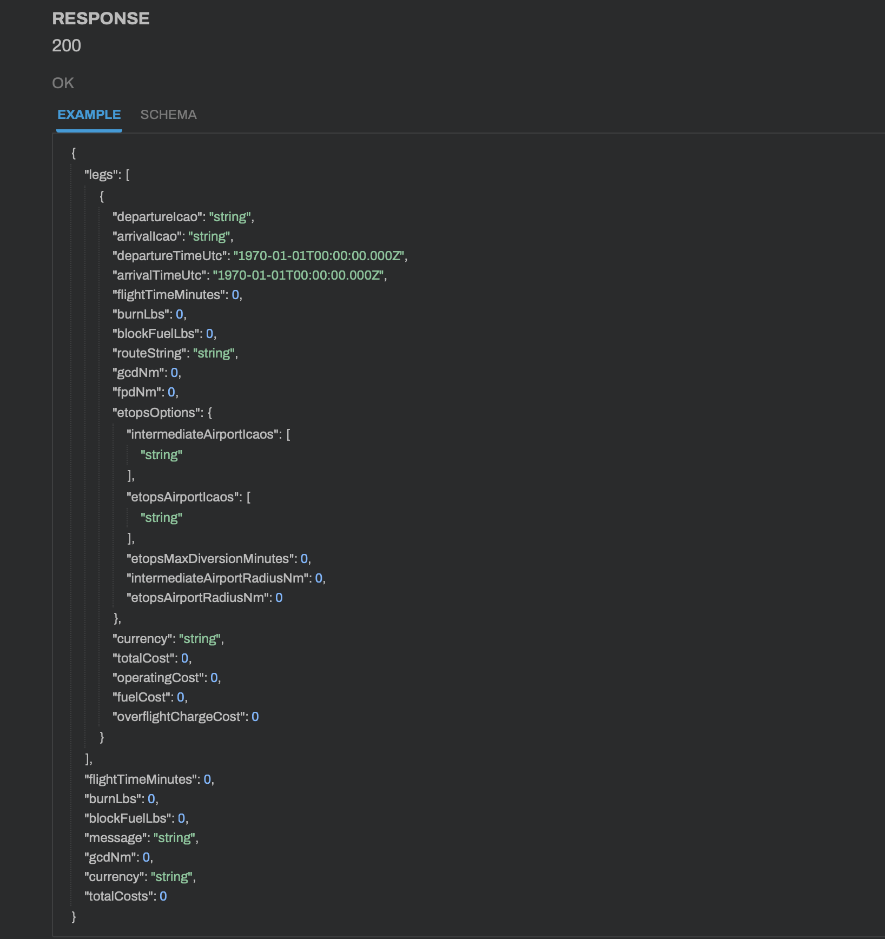Click the departureTimeUtc timestamp value

point(320,256)
